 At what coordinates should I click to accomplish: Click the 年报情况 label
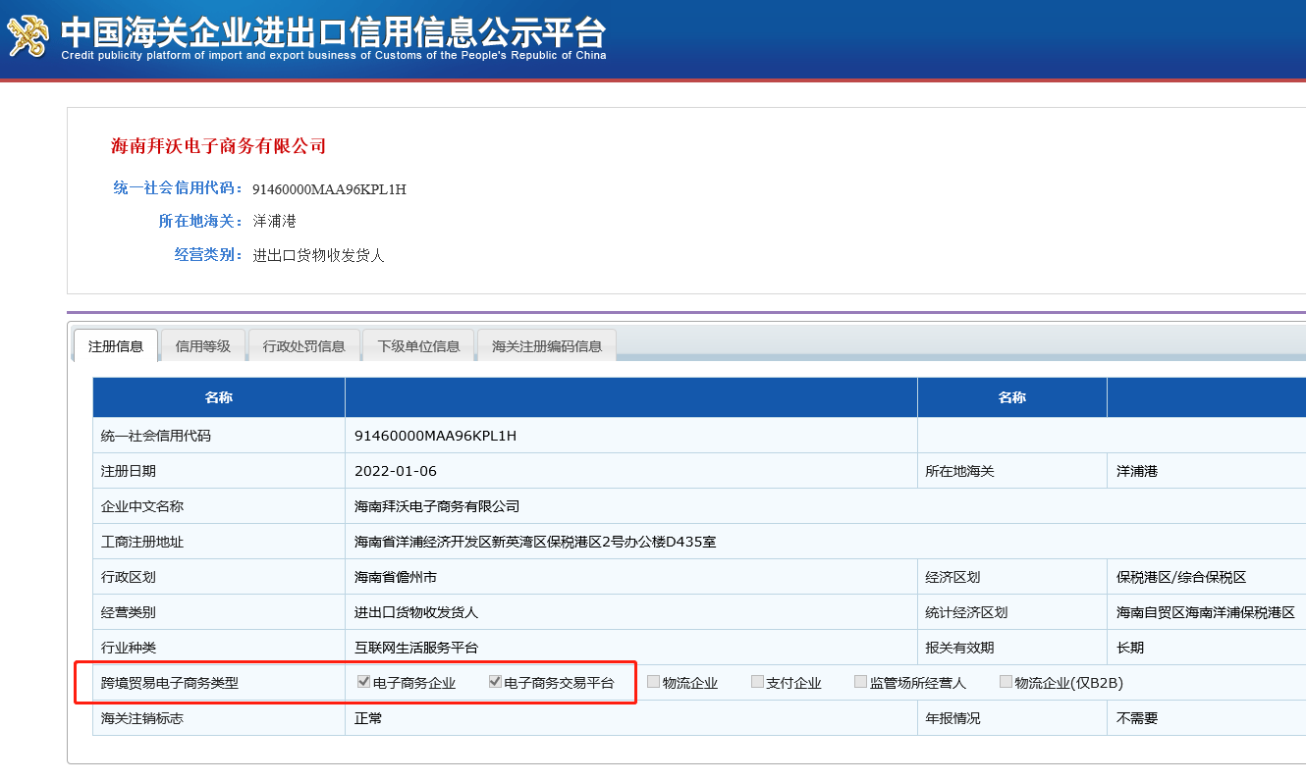coord(953,718)
